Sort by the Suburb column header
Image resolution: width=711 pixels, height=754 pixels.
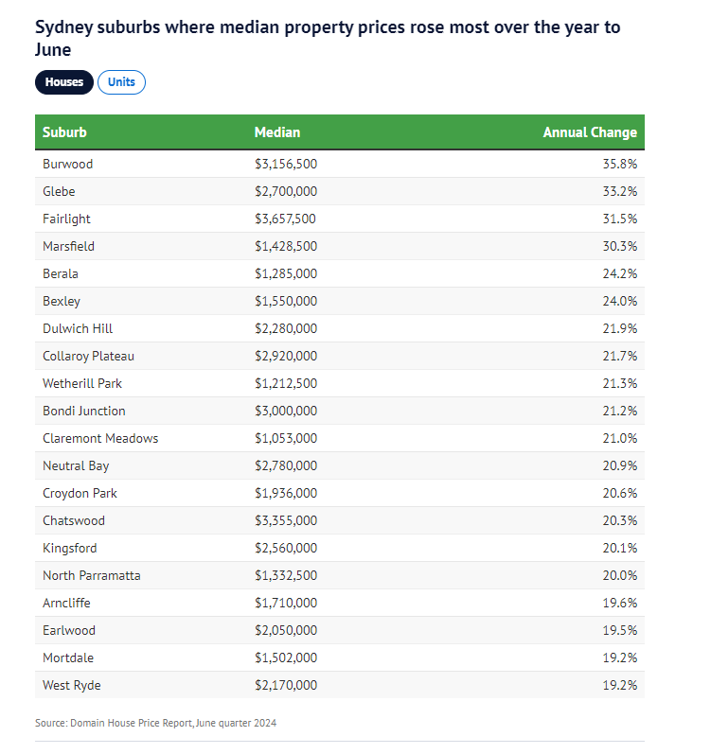coord(64,132)
